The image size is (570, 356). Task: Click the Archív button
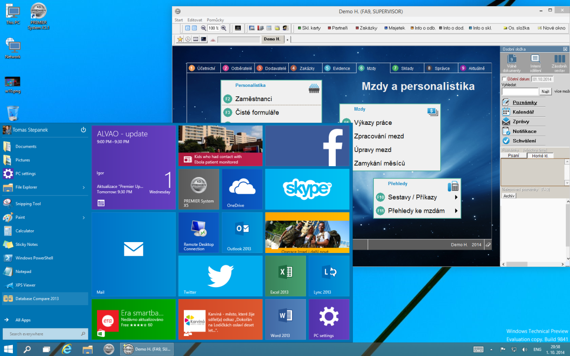(509, 196)
